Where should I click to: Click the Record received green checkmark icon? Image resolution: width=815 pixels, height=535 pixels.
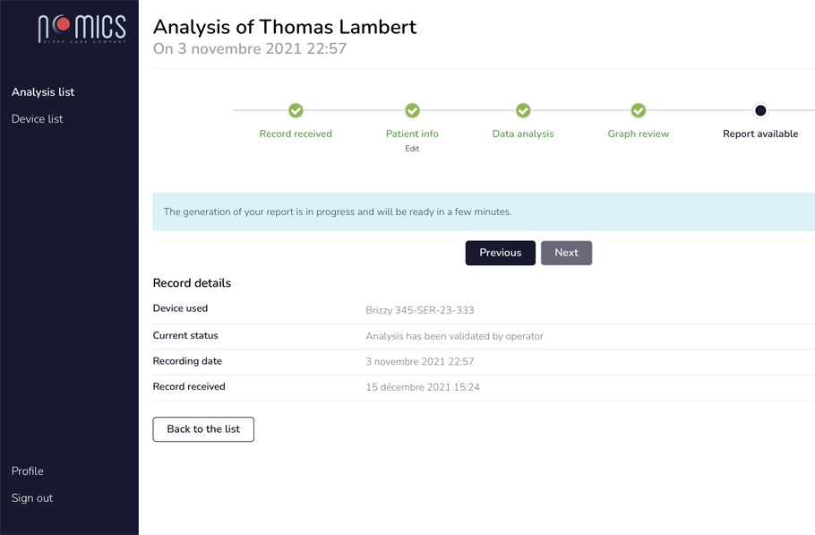coord(296,110)
